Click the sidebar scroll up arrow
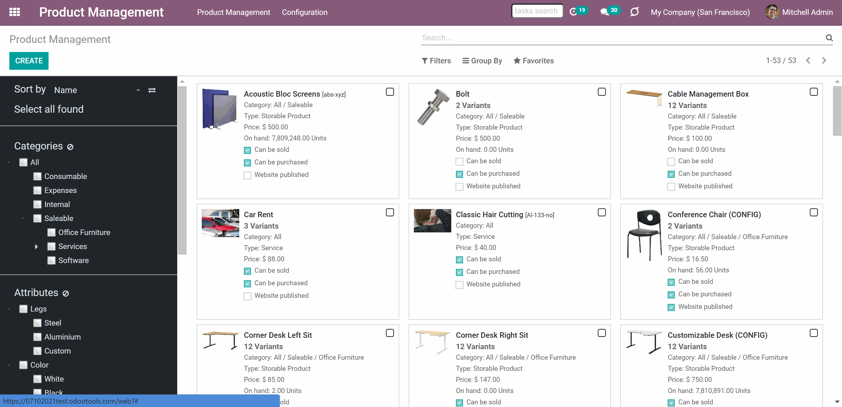 point(182,81)
